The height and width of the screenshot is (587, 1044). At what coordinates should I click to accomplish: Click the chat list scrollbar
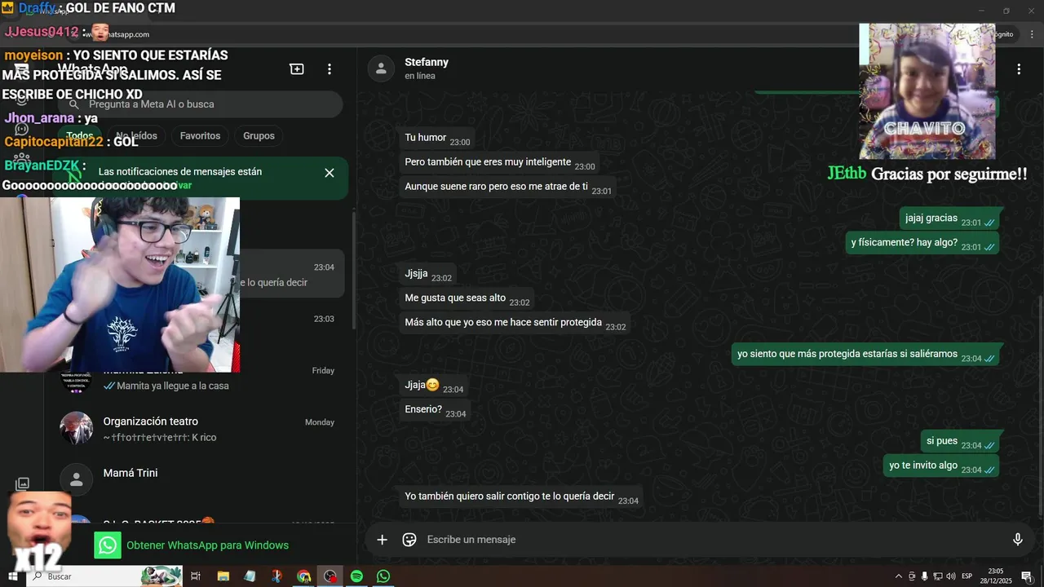[354, 269]
